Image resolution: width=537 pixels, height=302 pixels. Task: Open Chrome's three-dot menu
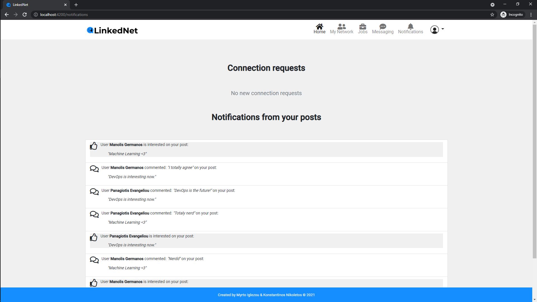pos(531,15)
